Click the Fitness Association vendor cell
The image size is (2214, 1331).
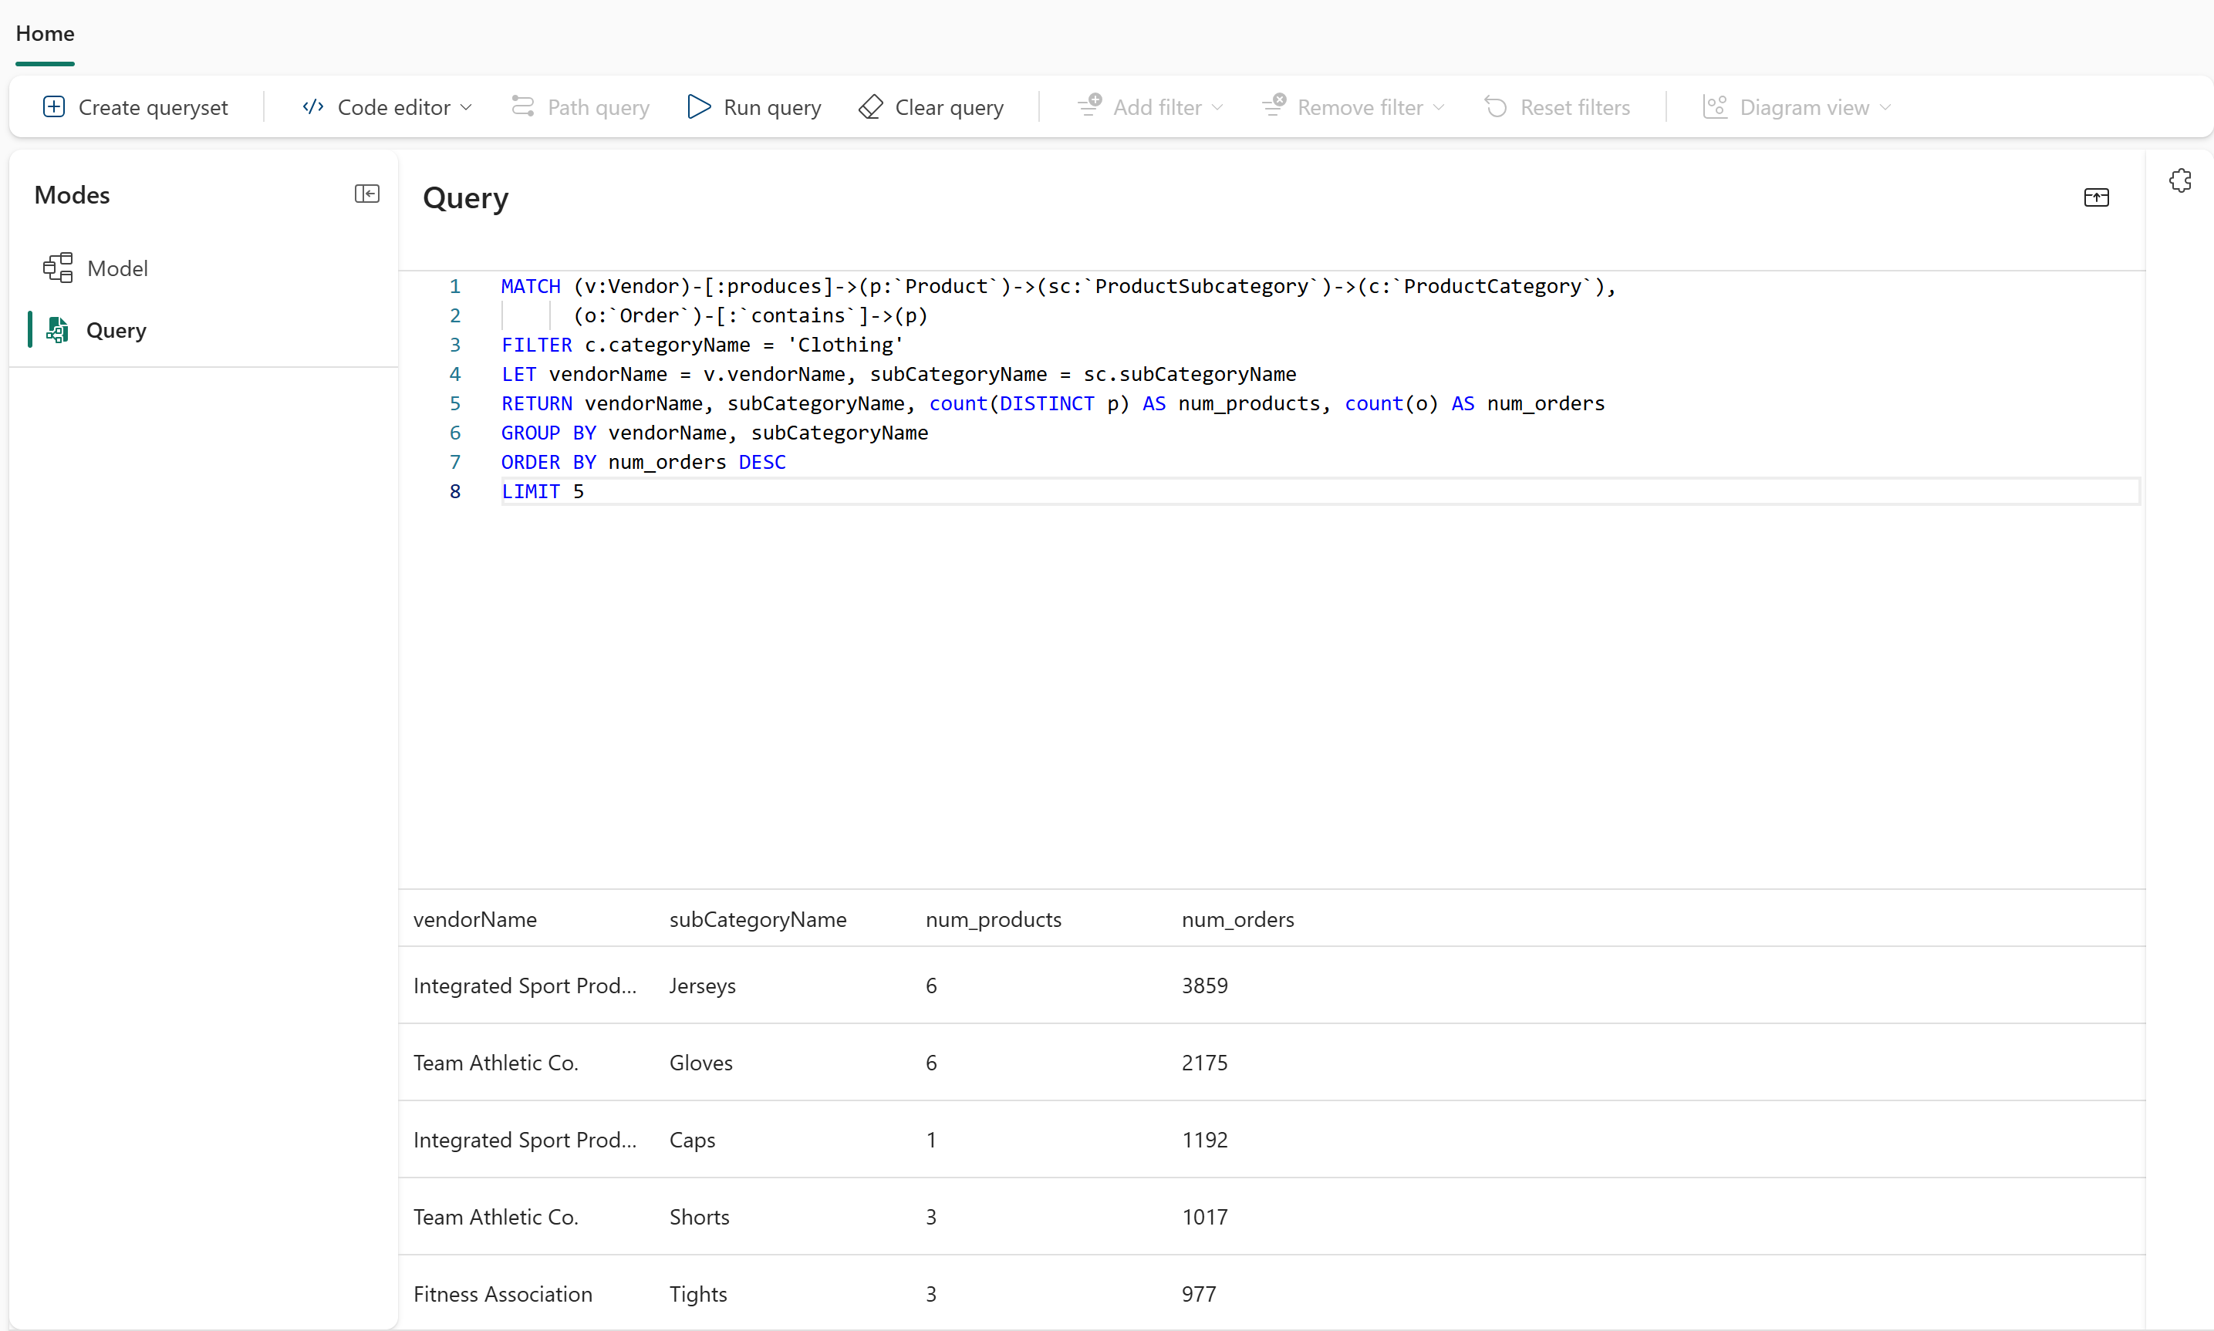point(502,1294)
